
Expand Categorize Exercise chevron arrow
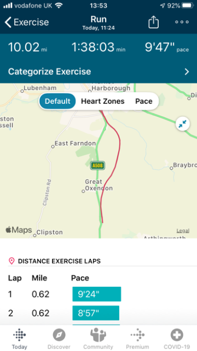point(187,72)
